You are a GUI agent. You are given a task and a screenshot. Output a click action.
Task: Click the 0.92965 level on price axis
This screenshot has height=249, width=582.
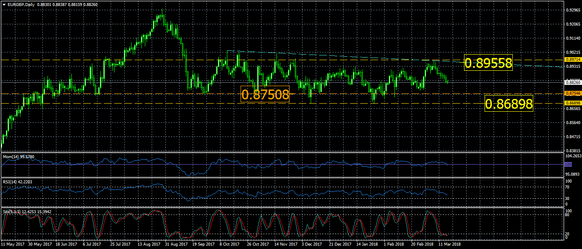click(572, 10)
